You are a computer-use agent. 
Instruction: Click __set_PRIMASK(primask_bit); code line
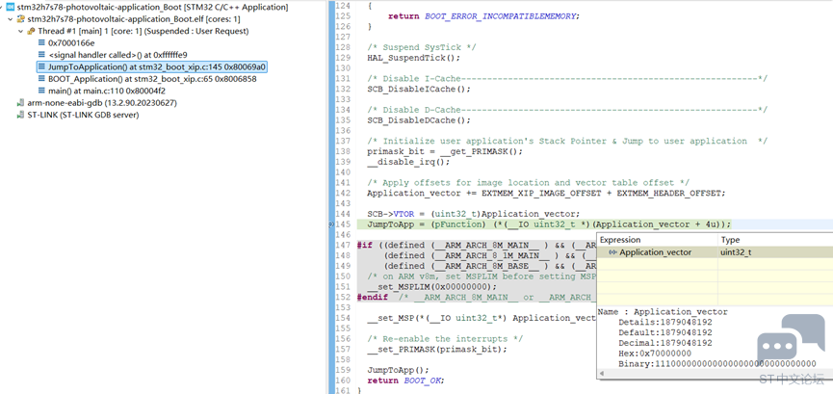tap(437, 350)
